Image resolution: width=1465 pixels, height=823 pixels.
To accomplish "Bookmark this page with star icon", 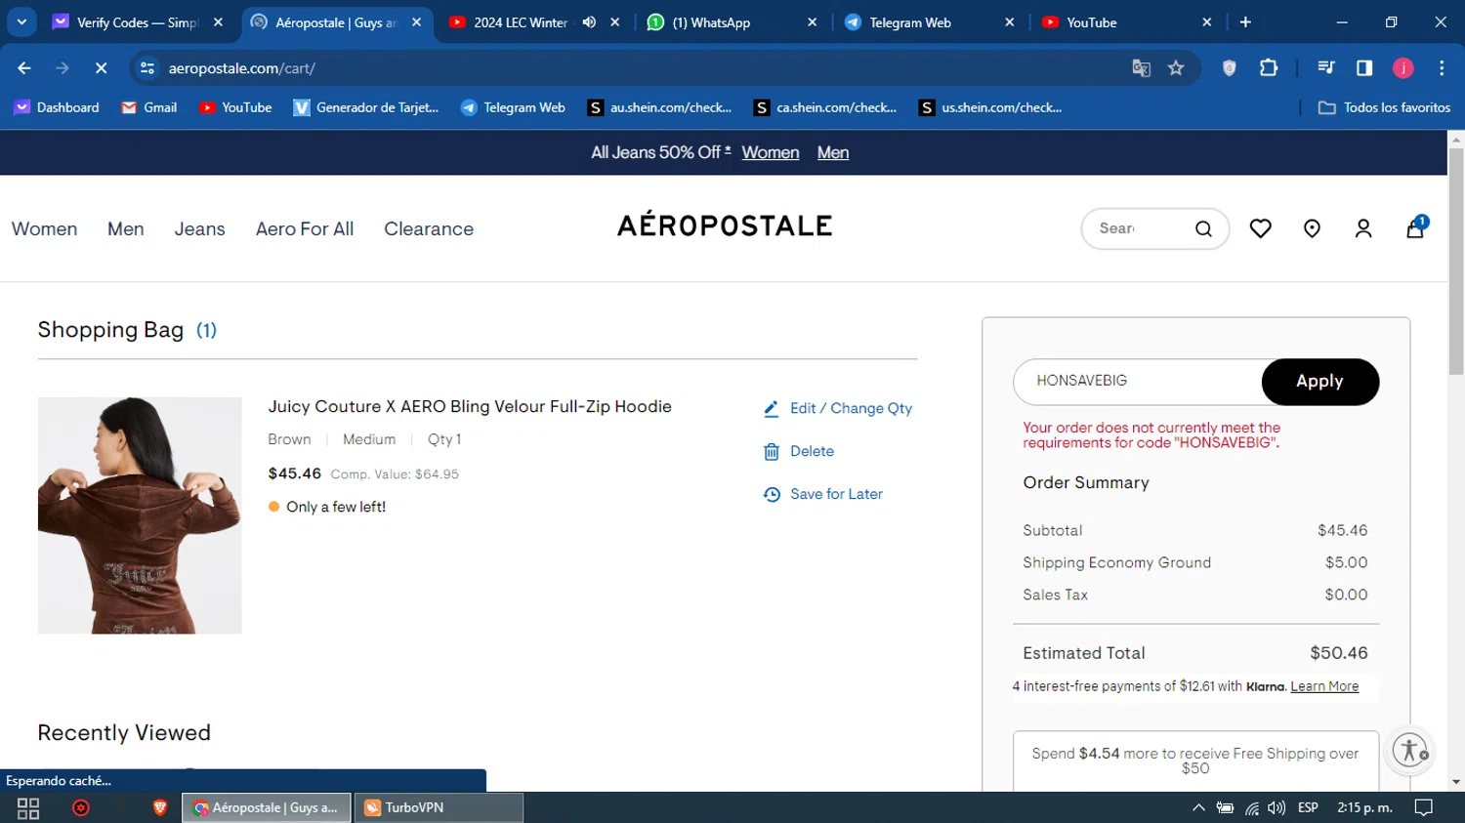I will pos(1176,68).
